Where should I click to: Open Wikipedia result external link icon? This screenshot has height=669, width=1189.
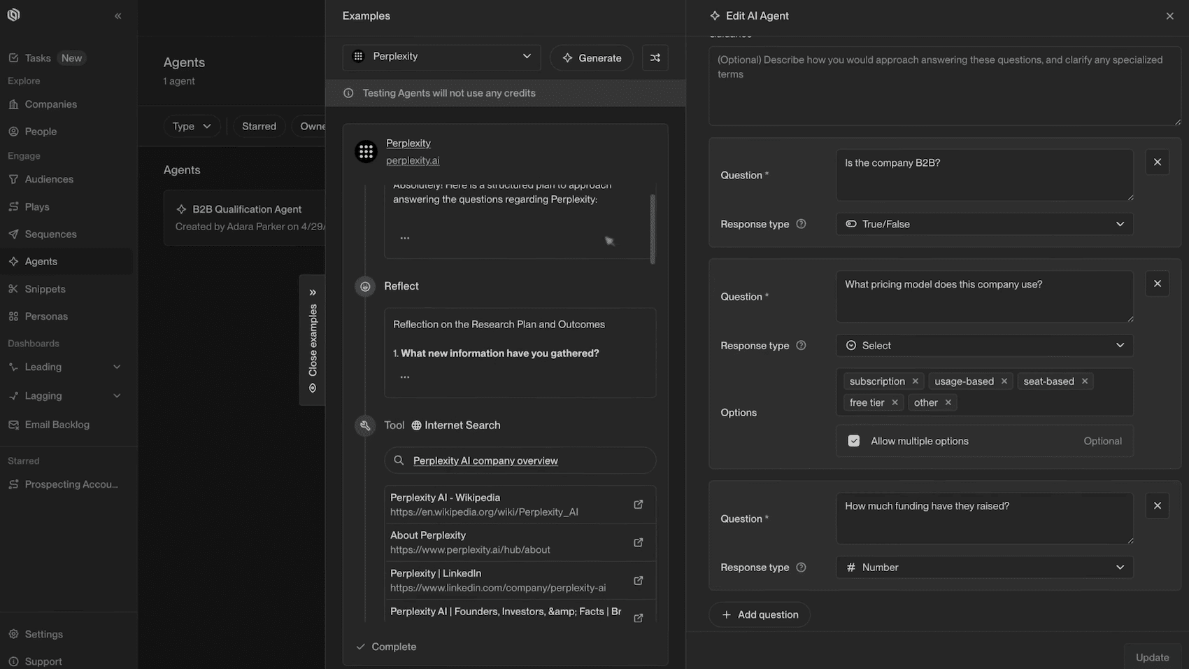click(638, 504)
